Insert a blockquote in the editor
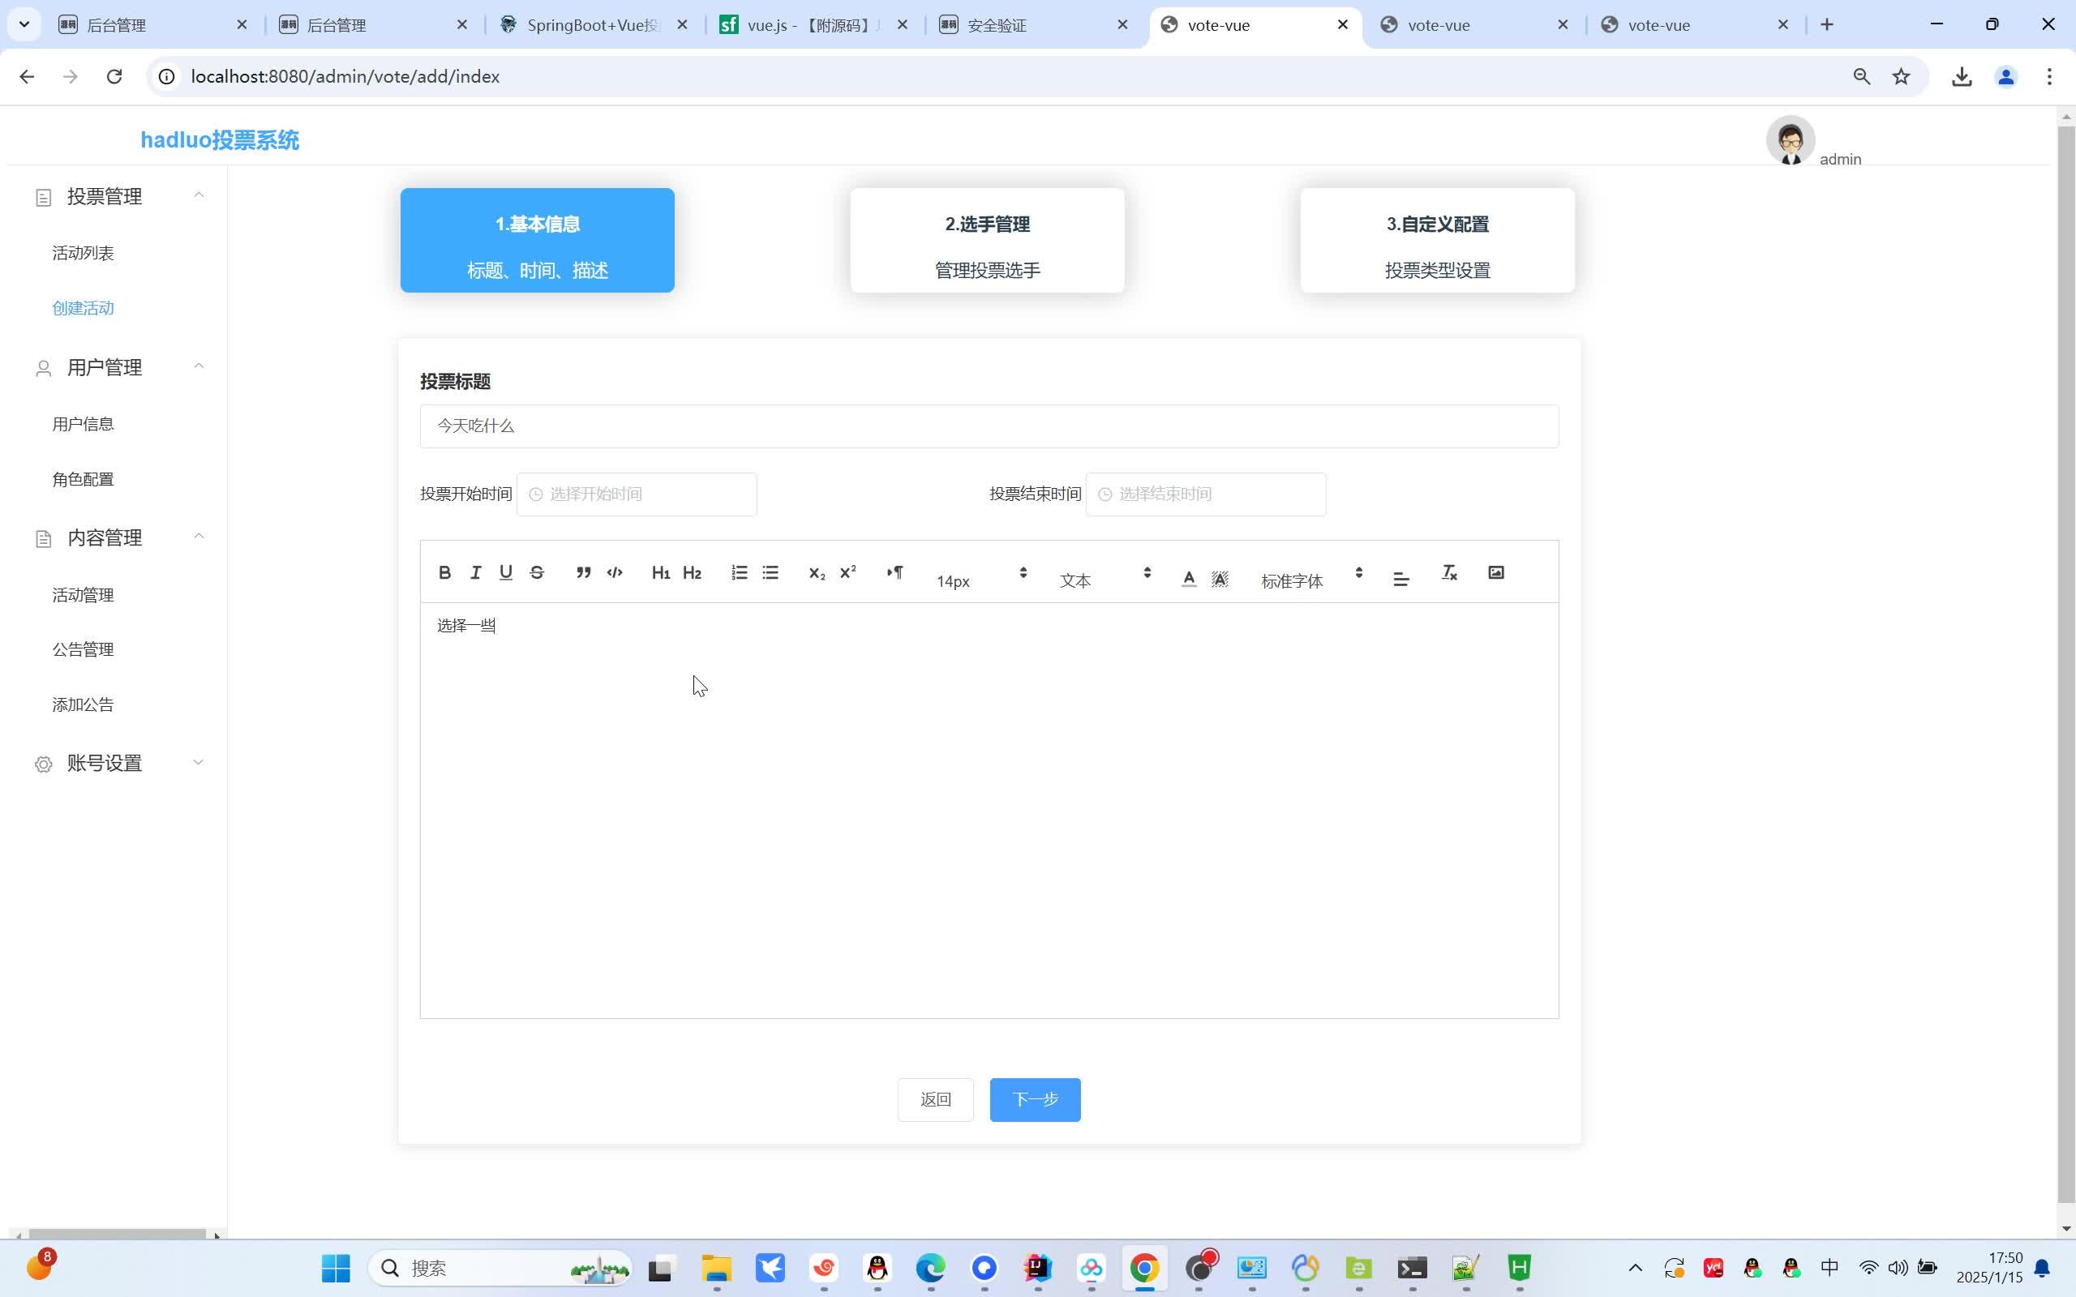 click(582, 572)
